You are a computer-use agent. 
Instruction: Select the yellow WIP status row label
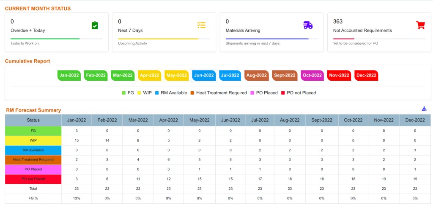33,141
